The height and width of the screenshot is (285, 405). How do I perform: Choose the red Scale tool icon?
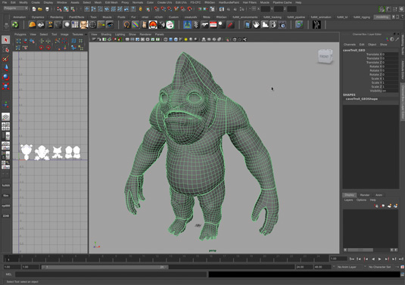6,86
